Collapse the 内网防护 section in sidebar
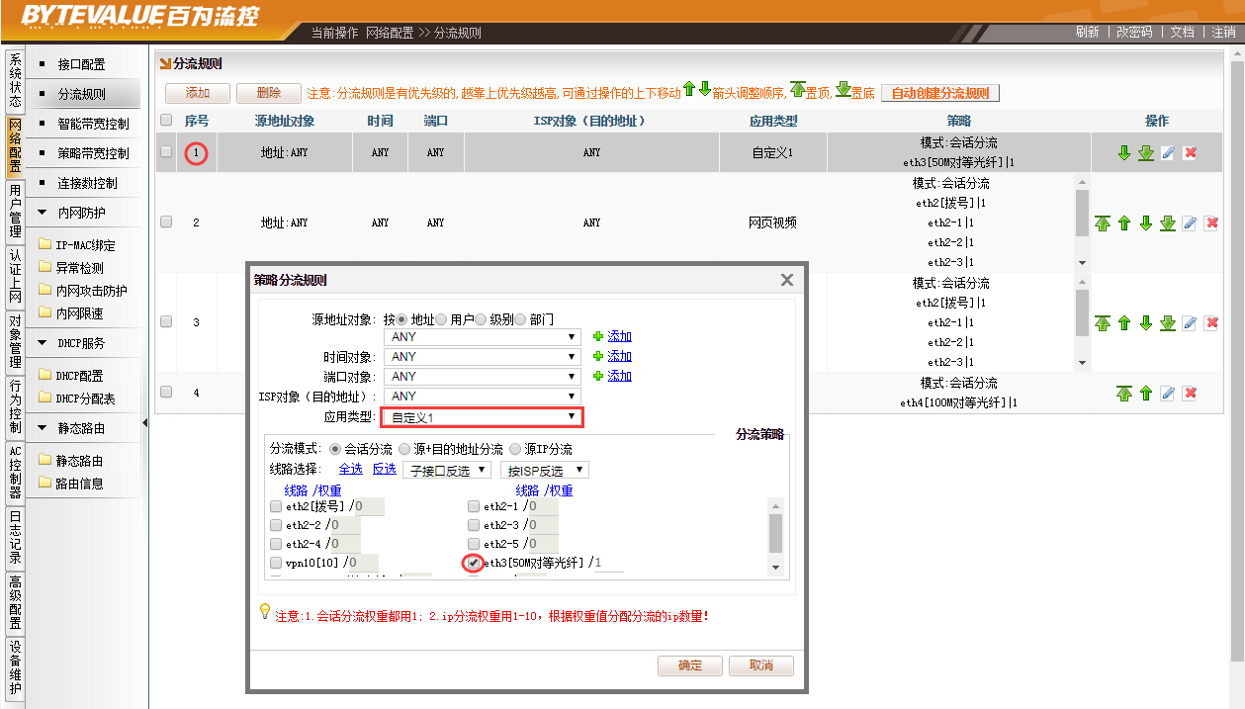Viewport: 1245px width, 709px height. (x=43, y=213)
